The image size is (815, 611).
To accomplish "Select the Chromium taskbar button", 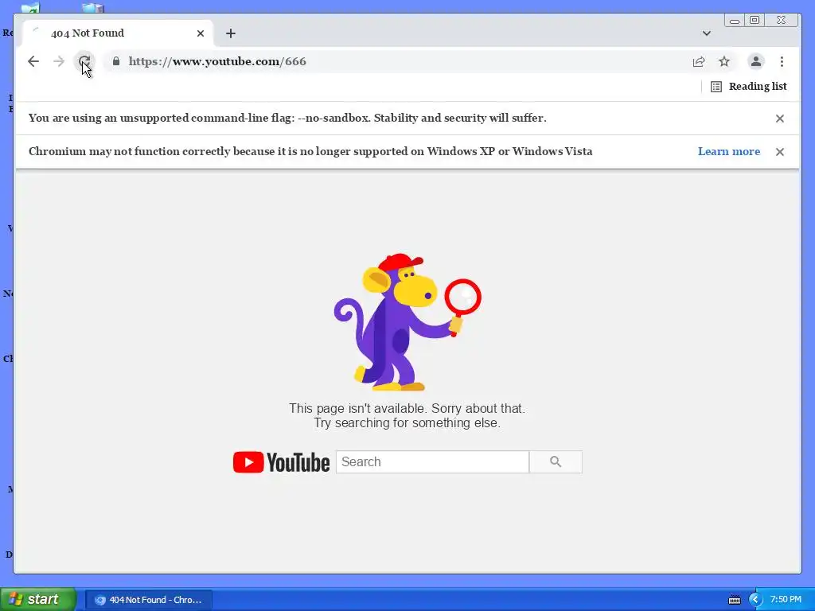I will pyautogui.click(x=149, y=600).
